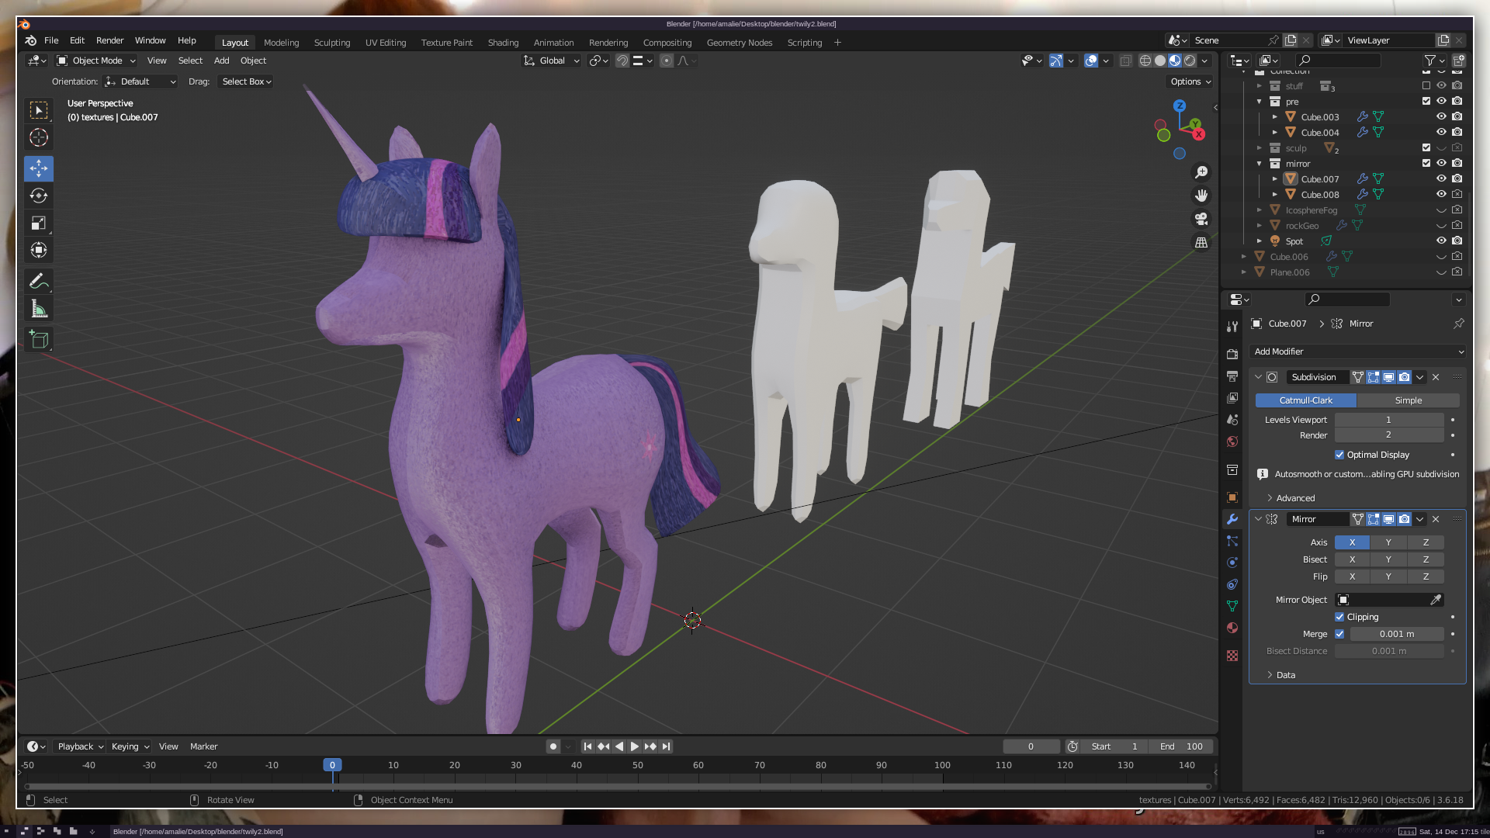
Task: Click play animation button
Action: (x=635, y=746)
